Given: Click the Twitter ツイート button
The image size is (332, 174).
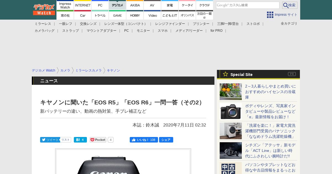Looking at the screenshot, I should coord(50,140).
